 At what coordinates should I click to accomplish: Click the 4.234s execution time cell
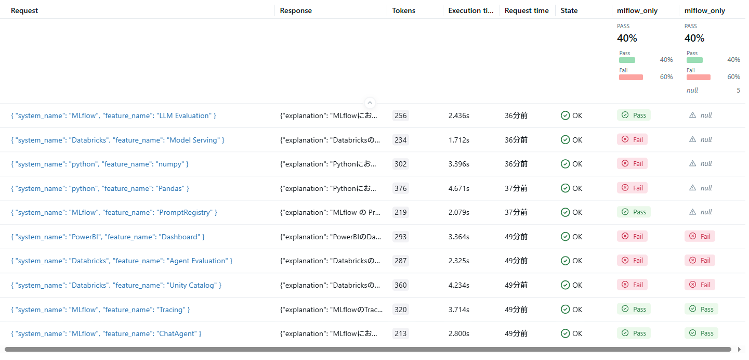click(x=459, y=285)
